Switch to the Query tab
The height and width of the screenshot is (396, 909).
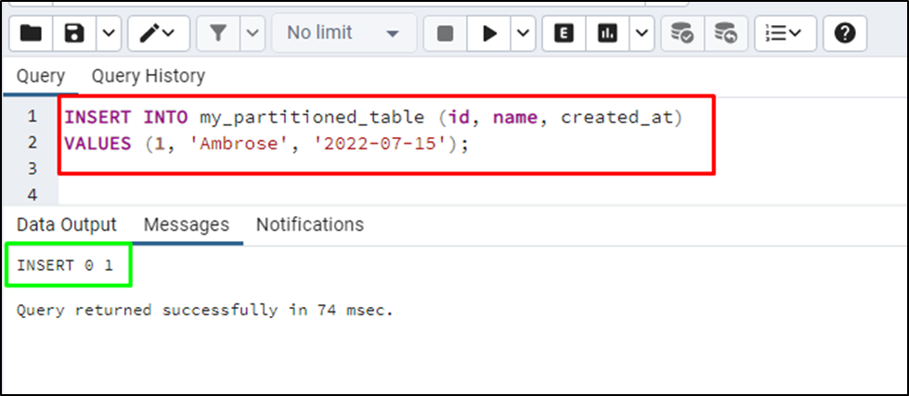tap(41, 76)
